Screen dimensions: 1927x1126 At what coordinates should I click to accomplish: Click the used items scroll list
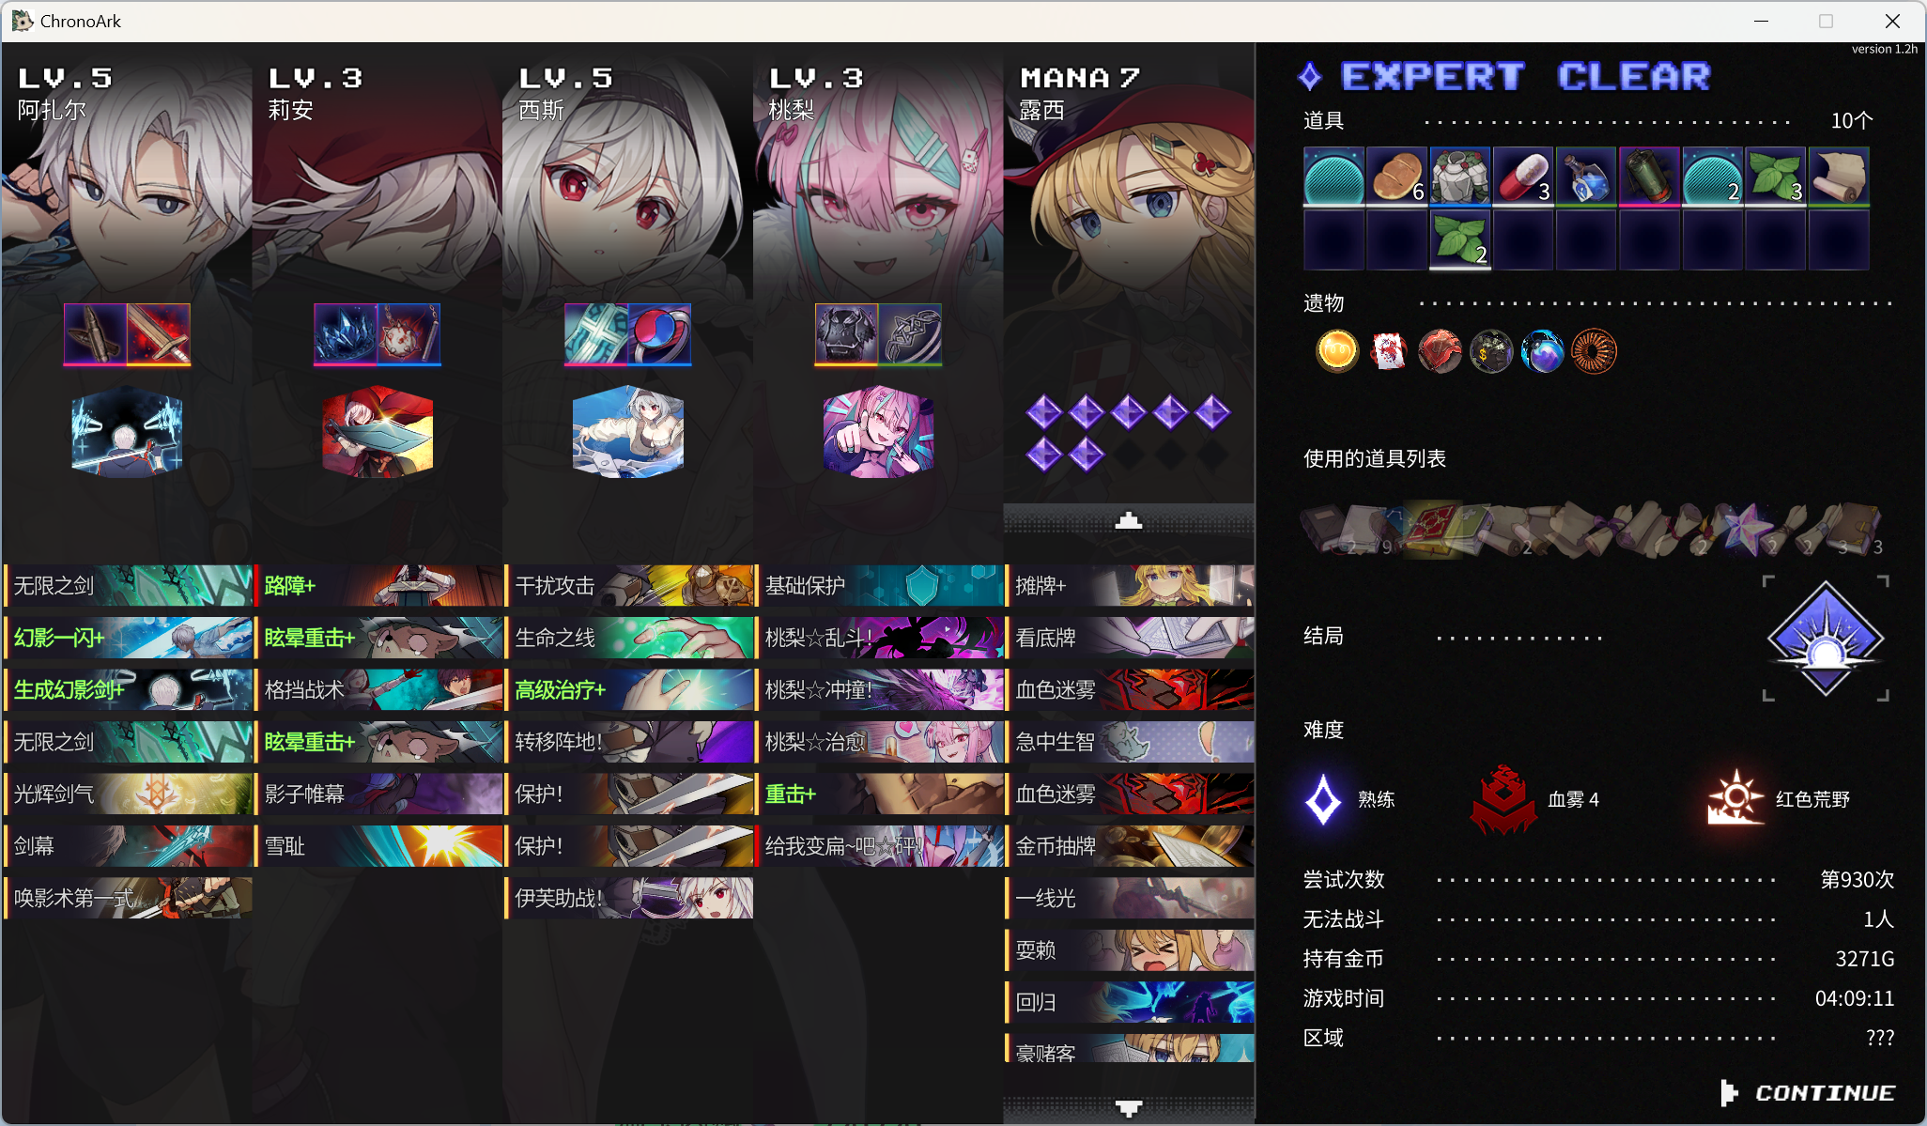1592,529
